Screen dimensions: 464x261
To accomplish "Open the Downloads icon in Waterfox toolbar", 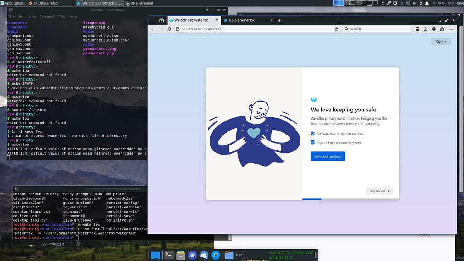I will point(426,29).
